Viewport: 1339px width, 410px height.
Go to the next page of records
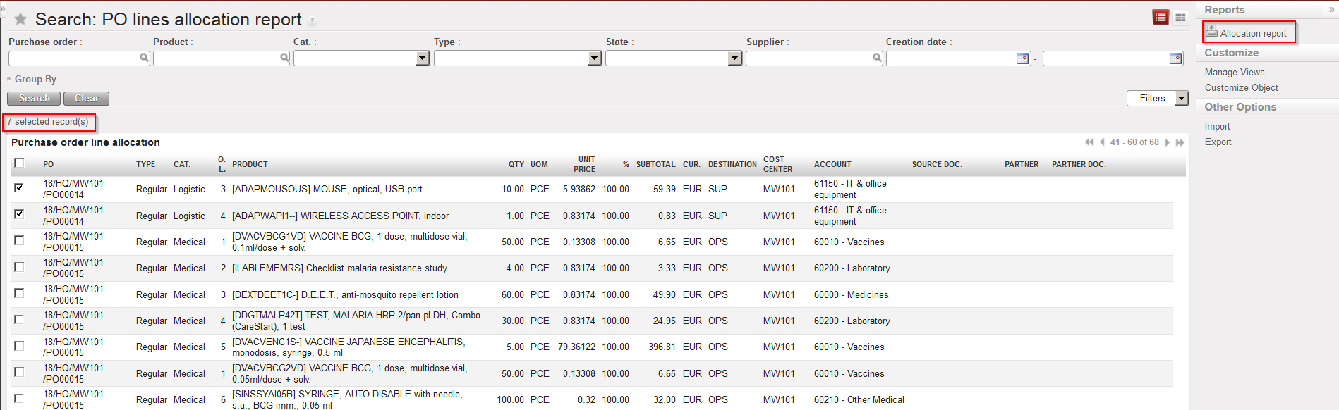pyautogui.click(x=1168, y=142)
